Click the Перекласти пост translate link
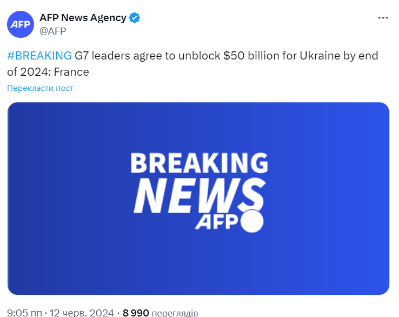 [x=40, y=88]
